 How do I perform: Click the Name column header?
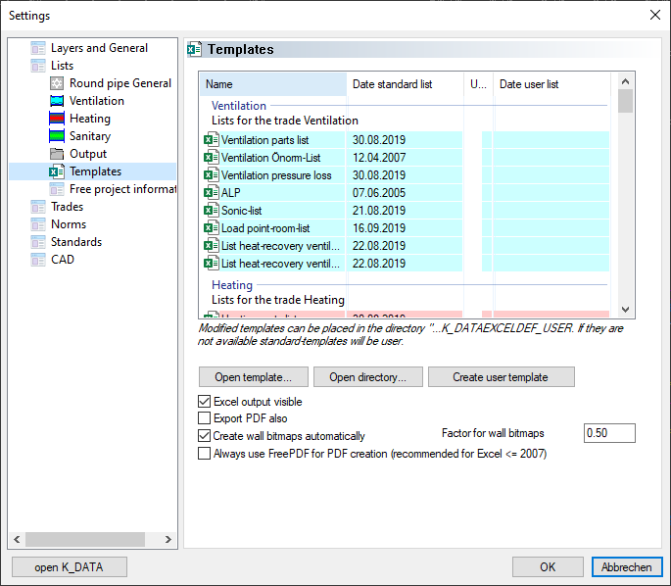(x=271, y=84)
